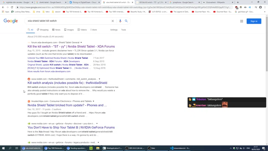The image size is (268, 151).
Task: Click the search query input field
Action: point(68,21)
